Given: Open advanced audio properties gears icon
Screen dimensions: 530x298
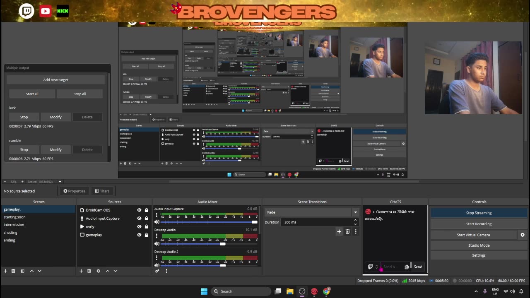Looking at the screenshot, I should pyautogui.click(x=157, y=271).
